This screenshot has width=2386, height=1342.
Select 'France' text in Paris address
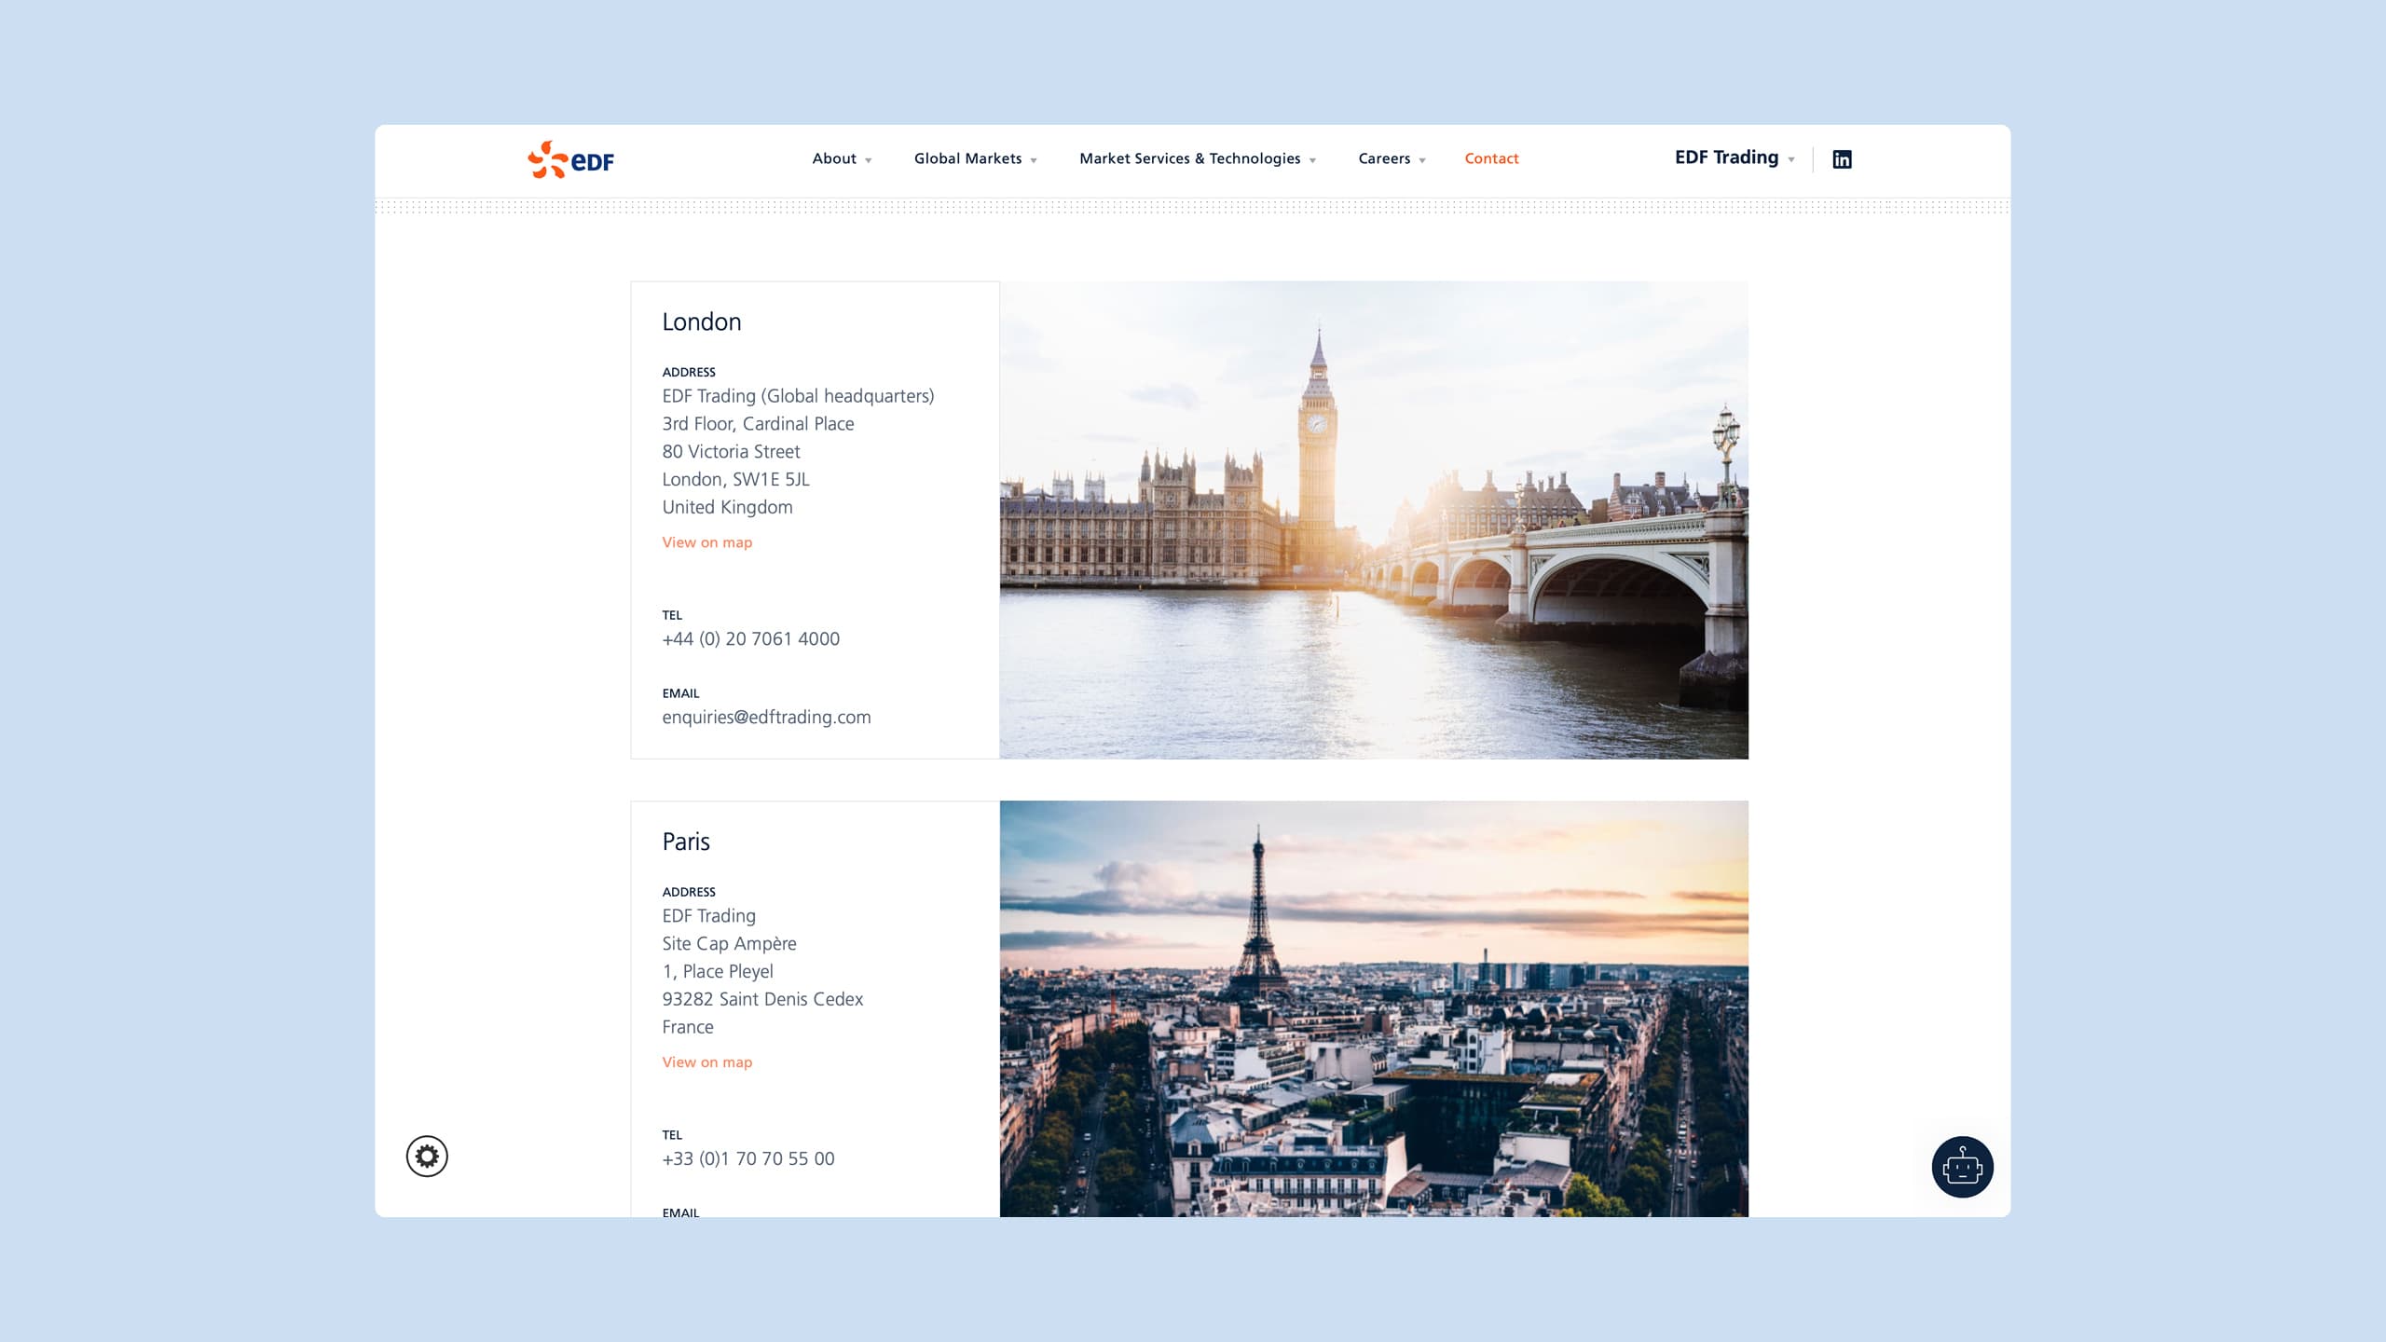[688, 1027]
